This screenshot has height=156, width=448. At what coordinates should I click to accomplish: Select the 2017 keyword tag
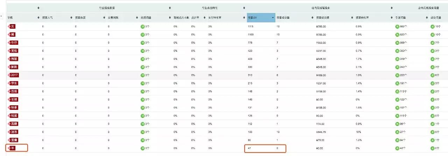coord(13,75)
